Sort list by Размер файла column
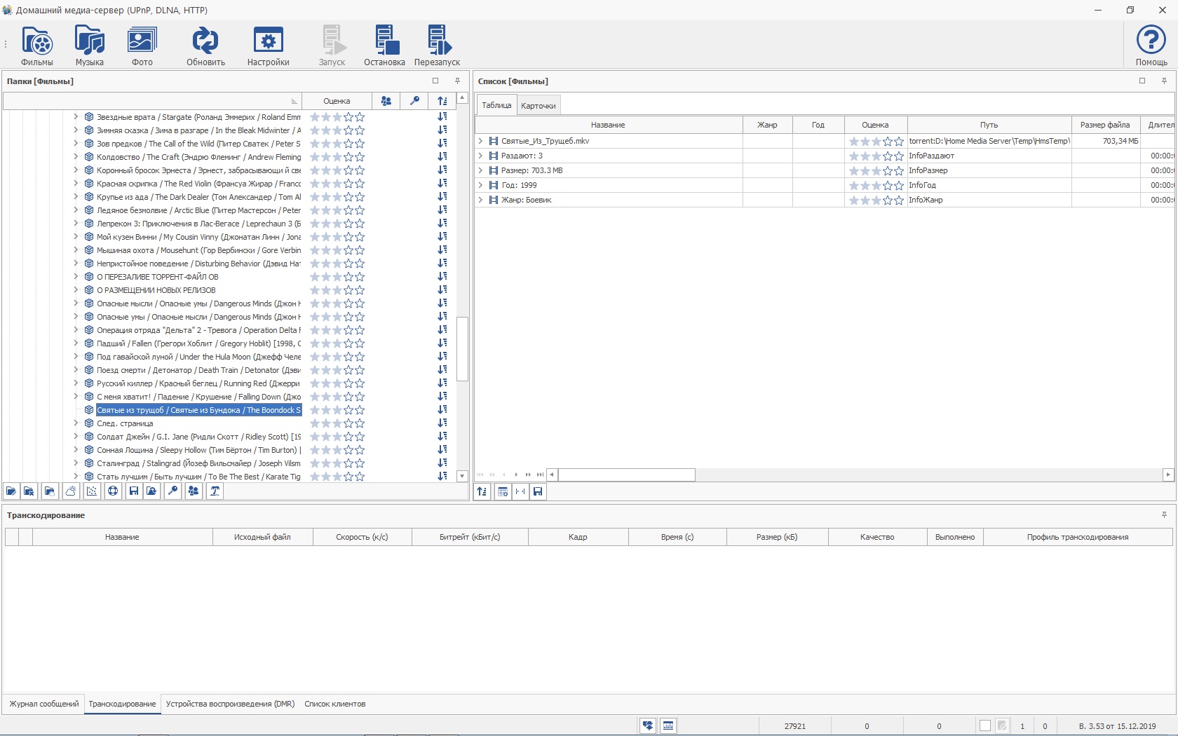 click(1104, 125)
